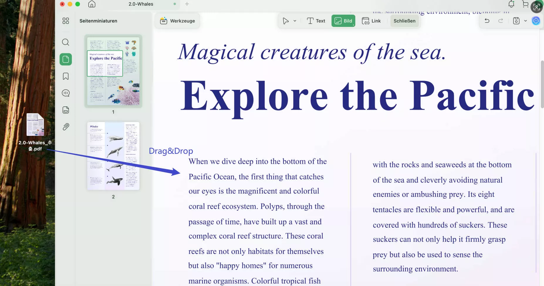
Task: Open the sidebar document icon above the paperclip
Action: point(66,110)
